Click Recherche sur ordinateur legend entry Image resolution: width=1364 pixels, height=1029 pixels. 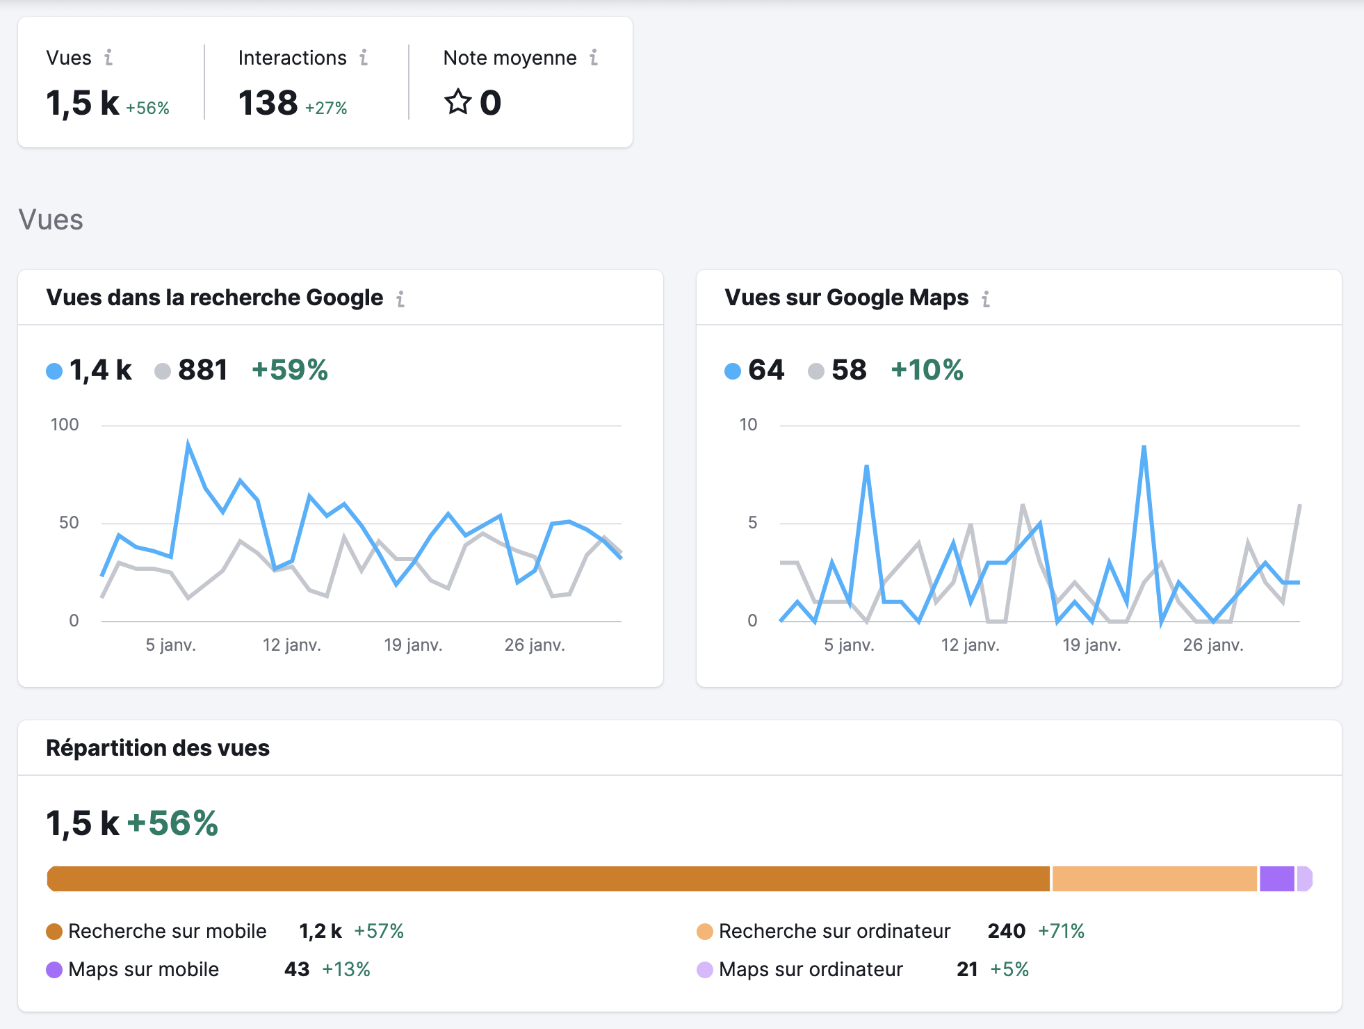pos(834,931)
